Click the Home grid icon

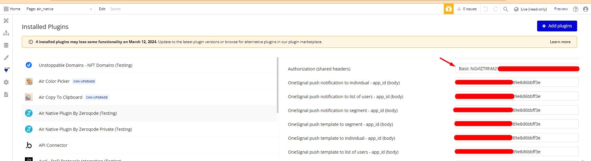(x=6, y=9)
